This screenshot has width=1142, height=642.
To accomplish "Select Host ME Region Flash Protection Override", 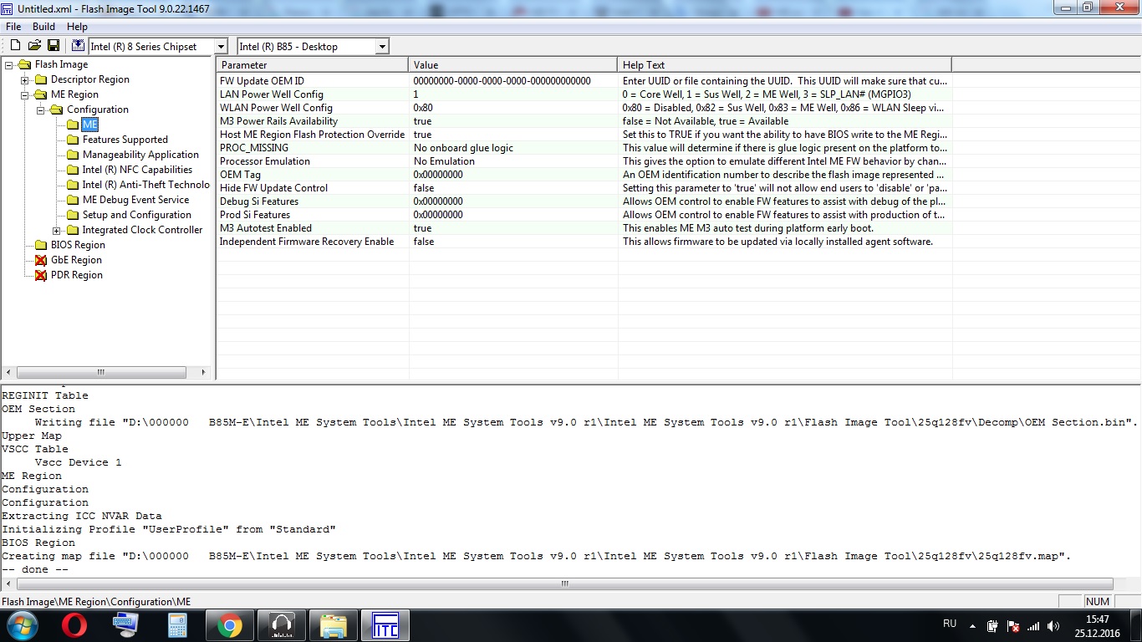I will [x=311, y=135].
